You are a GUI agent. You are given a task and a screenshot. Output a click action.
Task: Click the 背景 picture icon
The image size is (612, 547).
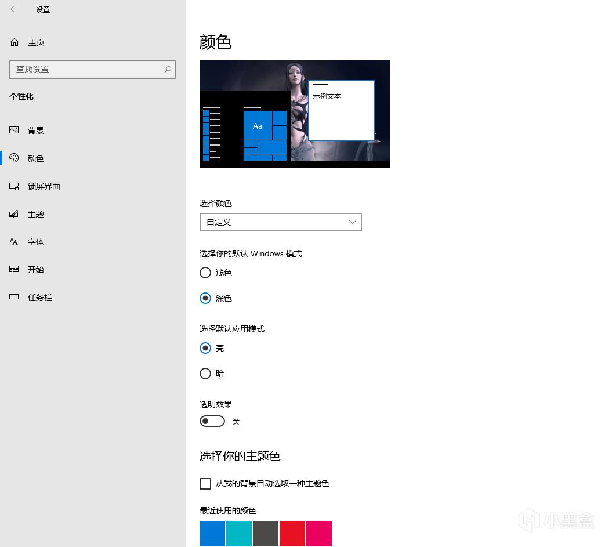pyautogui.click(x=14, y=131)
